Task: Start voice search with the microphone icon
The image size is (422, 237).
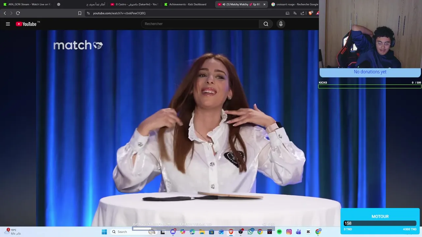Action: (x=281, y=24)
